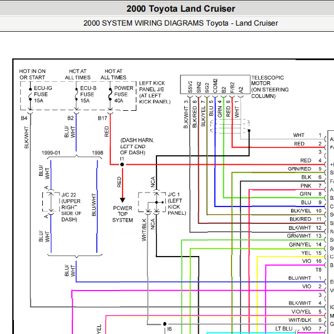Click the '1999-01' year range label

coord(51,153)
